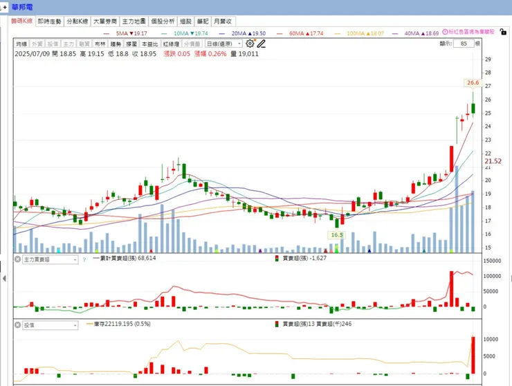Click the 16.5 low price label
Viewport: 512px width, 386px height.
point(337,235)
